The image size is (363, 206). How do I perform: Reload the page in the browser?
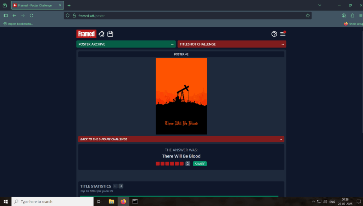[32, 16]
